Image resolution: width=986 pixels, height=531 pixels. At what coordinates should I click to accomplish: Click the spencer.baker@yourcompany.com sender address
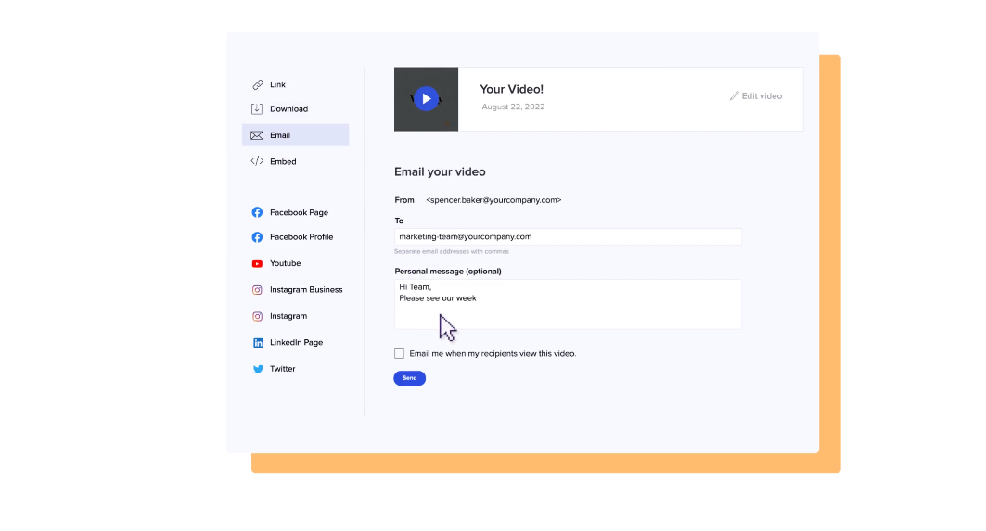(493, 200)
